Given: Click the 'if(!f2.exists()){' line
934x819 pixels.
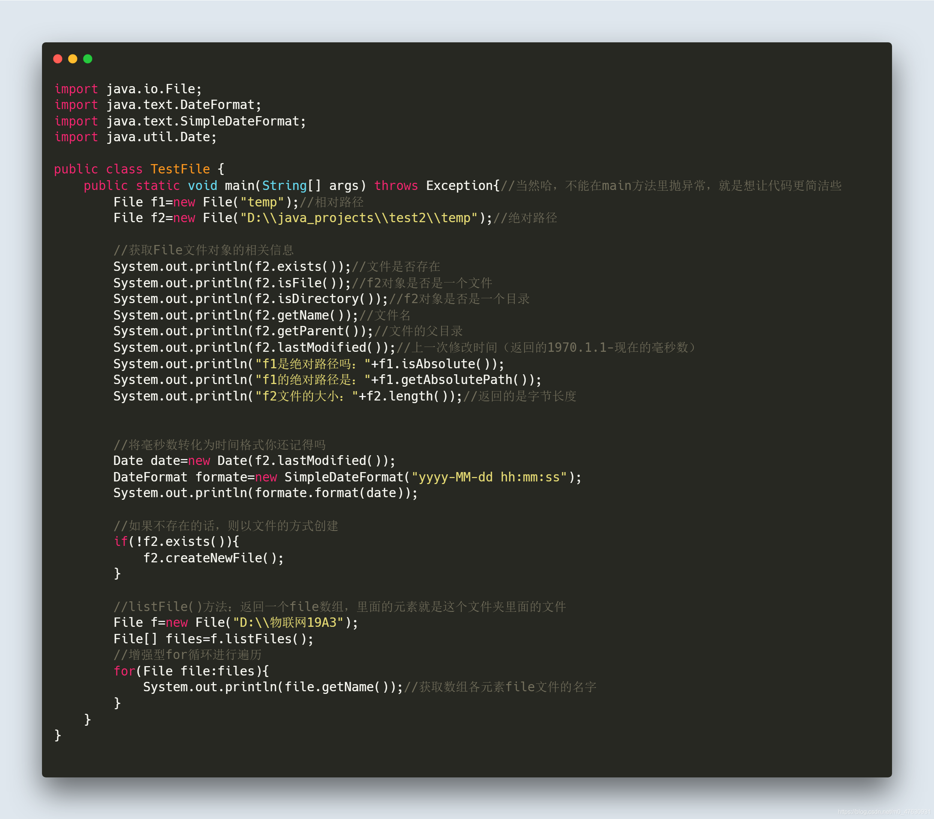Looking at the screenshot, I should point(177,542).
